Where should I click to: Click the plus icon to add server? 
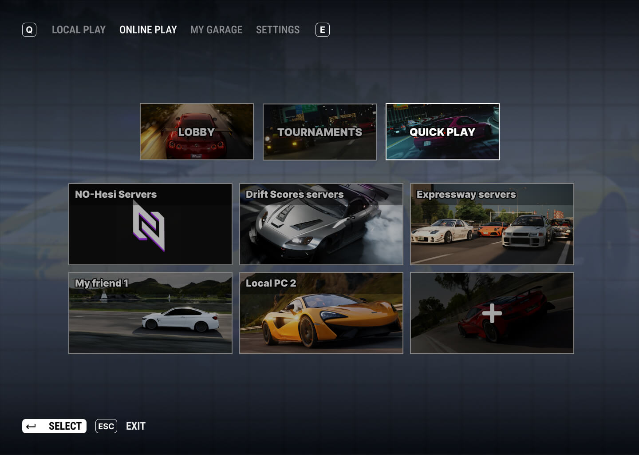(x=492, y=313)
